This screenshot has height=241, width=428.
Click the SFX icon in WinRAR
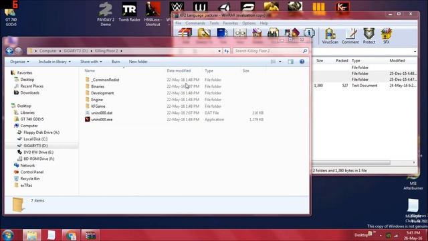(387, 36)
